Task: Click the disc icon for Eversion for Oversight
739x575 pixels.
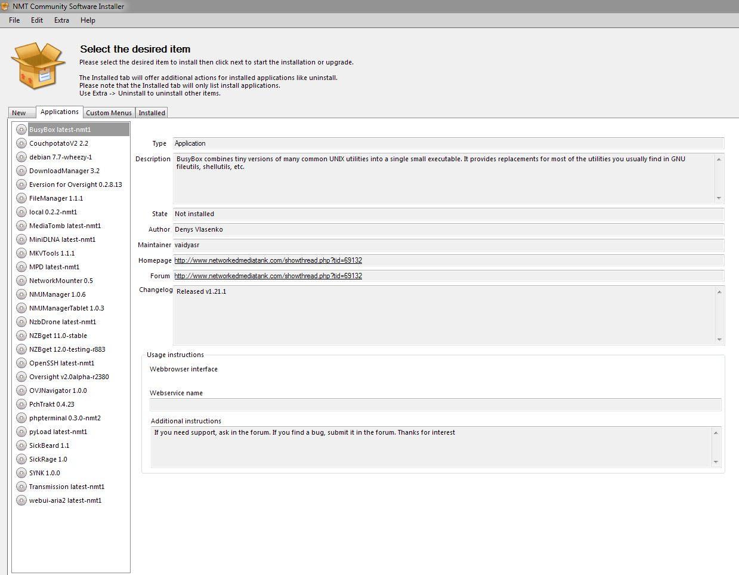Action: 21,185
